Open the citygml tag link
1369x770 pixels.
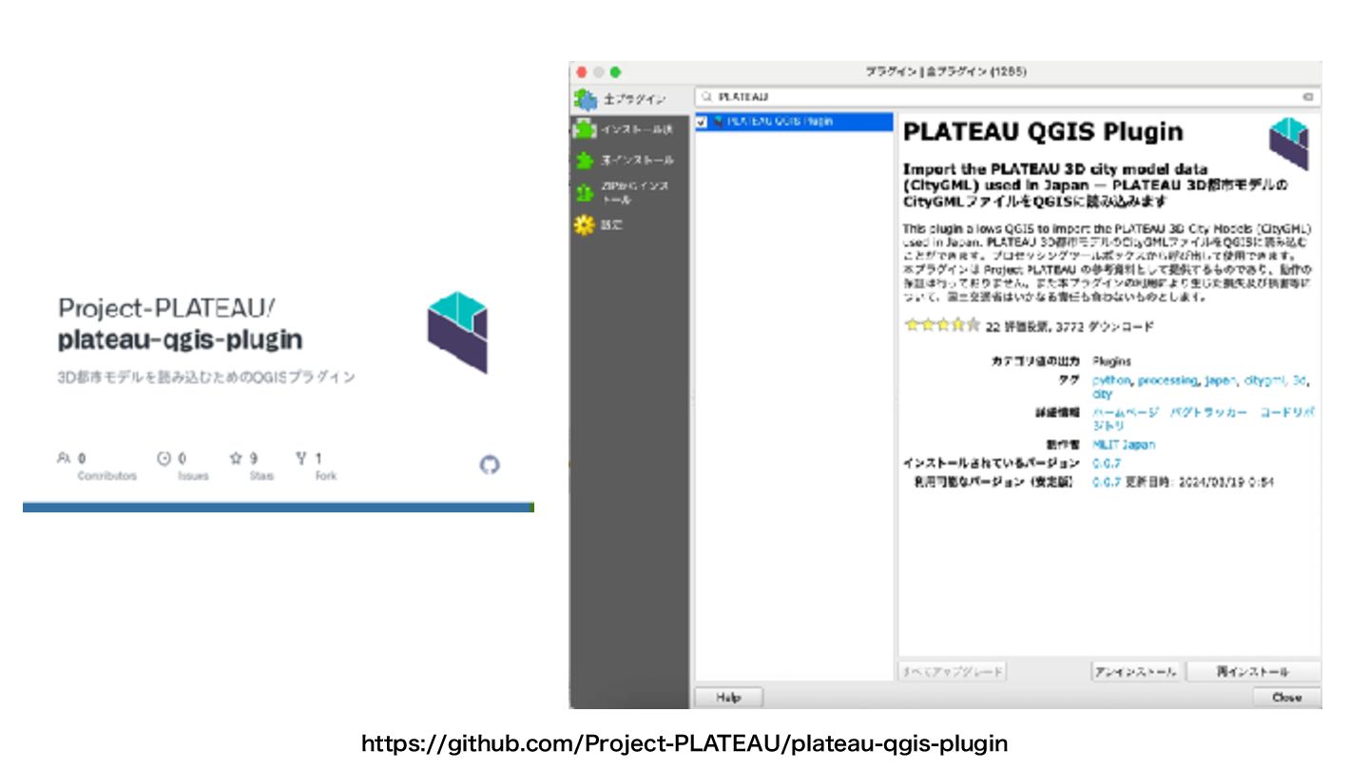click(1264, 380)
